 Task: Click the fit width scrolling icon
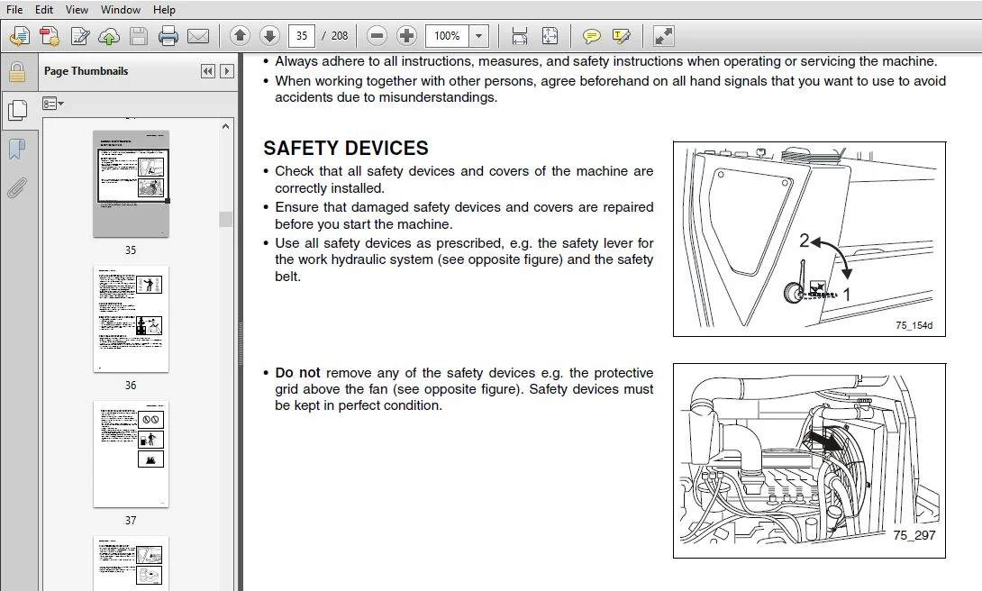point(519,36)
